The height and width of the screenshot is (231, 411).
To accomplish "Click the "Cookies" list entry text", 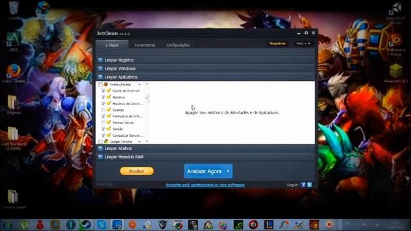I will click(x=118, y=110).
